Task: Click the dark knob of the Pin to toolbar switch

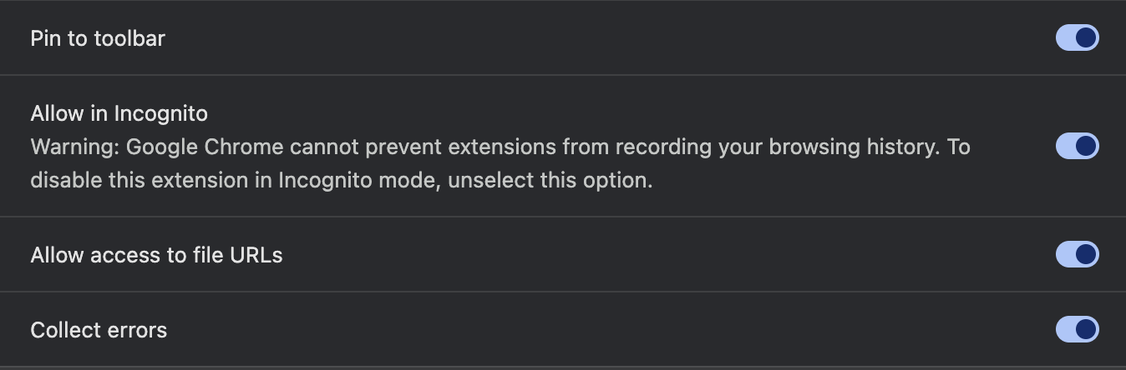Action: (x=1086, y=37)
